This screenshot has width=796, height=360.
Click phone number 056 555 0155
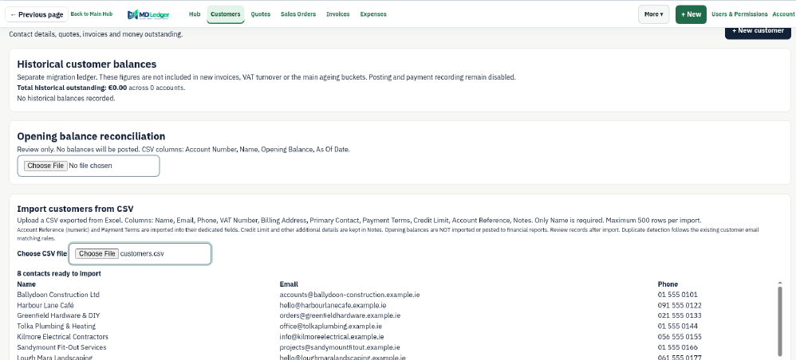pos(680,337)
